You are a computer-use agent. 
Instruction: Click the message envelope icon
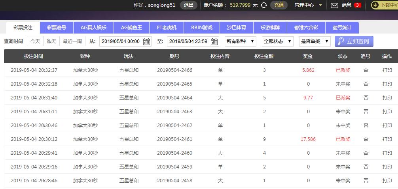tap(334, 5)
